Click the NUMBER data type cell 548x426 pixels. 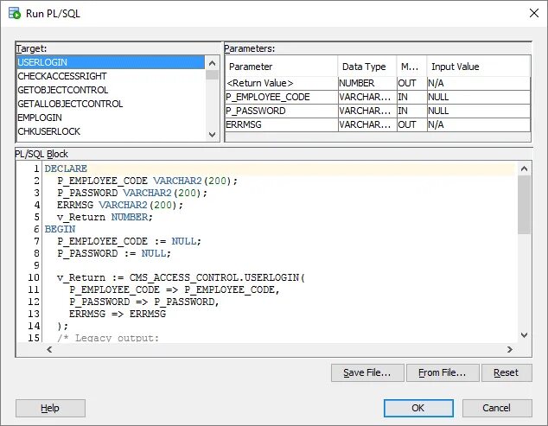(367, 83)
